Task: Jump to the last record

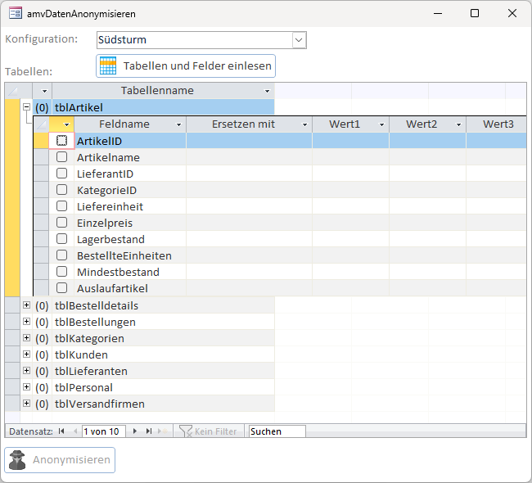Action: coord(149,431)
